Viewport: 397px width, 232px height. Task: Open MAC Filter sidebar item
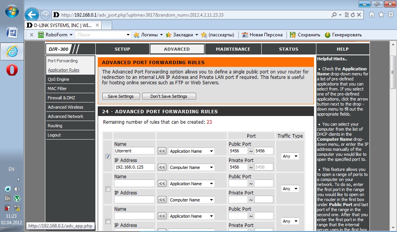[x=57, y=89]
